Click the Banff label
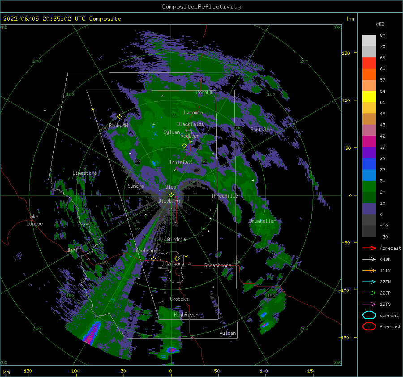The height and width of the screenshot is (377, 403). [x=74, y=250]
